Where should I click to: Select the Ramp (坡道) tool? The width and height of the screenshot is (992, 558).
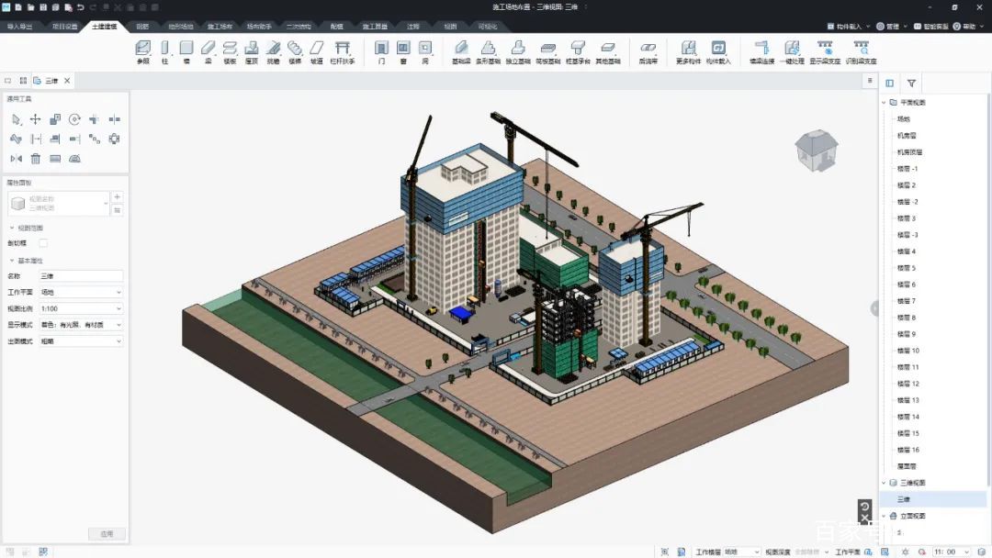(316, 52)
